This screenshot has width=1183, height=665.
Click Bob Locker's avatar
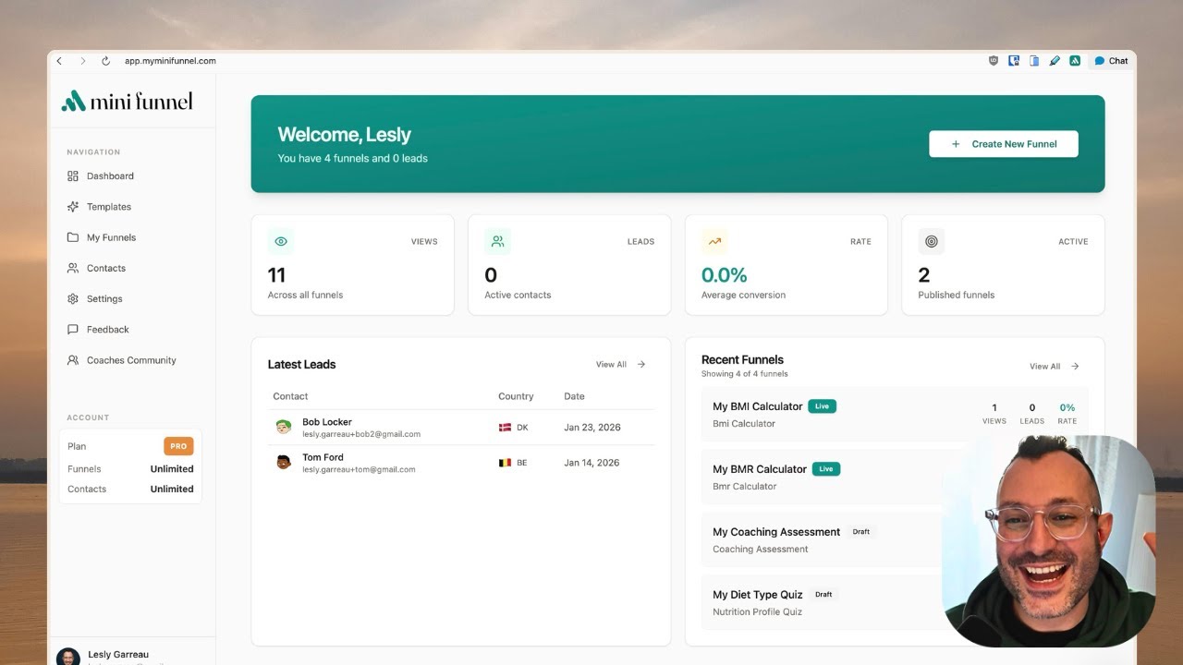coord(284,427)
